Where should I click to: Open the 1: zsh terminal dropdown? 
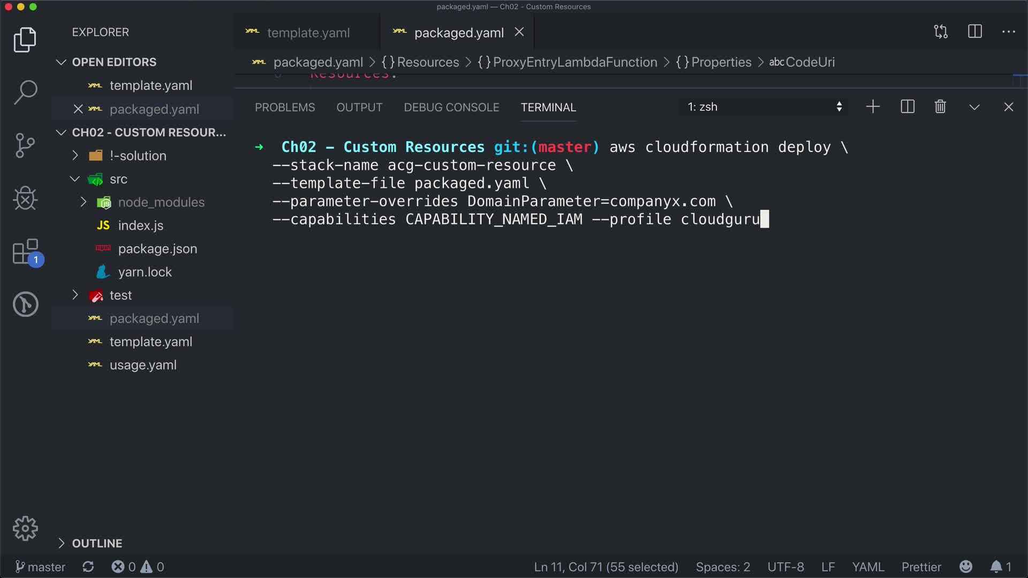764,107
